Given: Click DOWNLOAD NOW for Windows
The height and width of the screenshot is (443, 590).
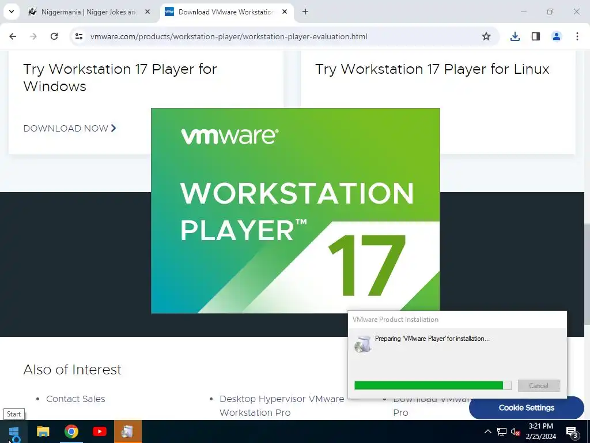Looking at the screenshot, I should point(70,129).
